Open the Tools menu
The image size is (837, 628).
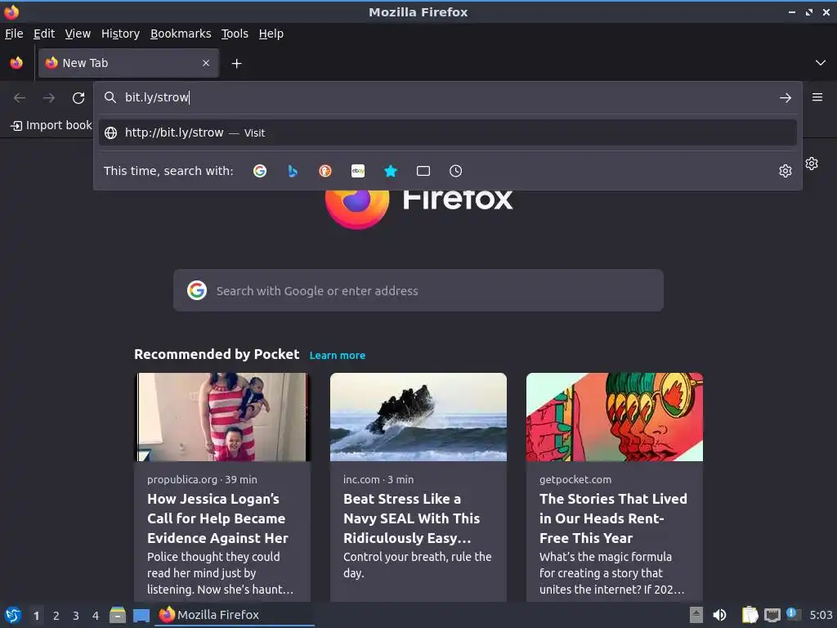point(235,34)
